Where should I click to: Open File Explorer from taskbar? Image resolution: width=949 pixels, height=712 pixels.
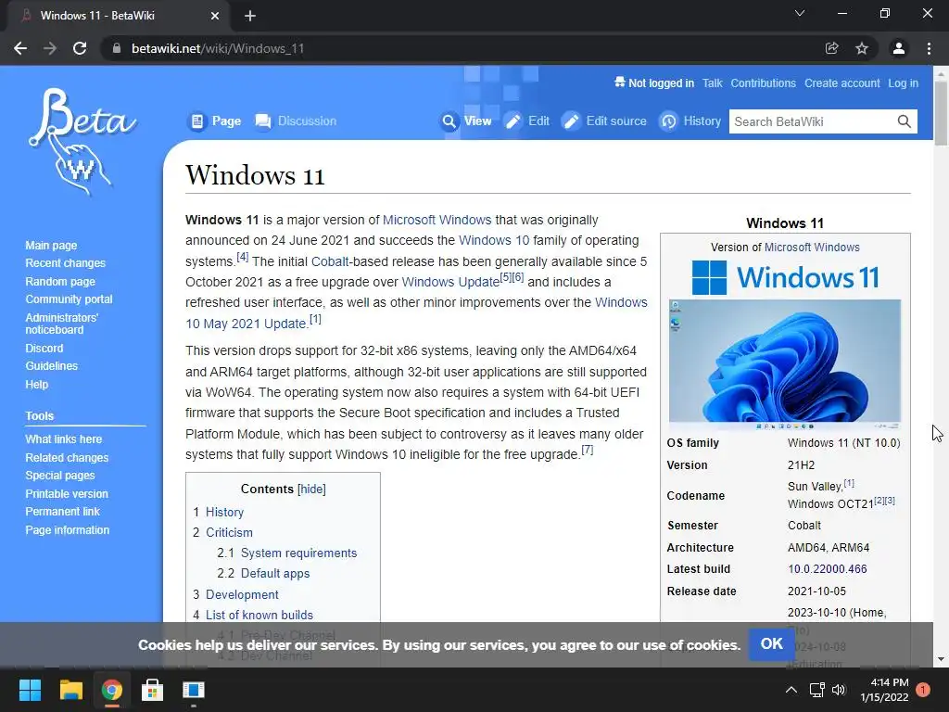pos(70,690)
